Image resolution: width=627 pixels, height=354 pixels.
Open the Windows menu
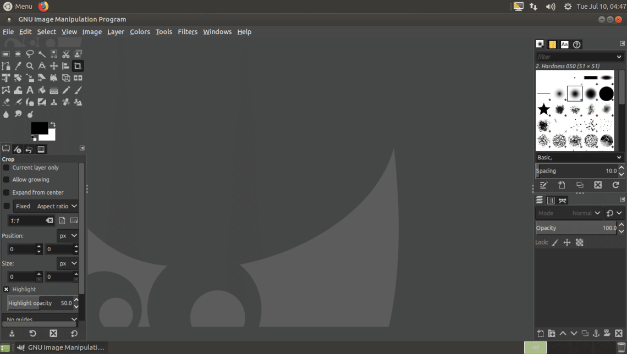click(217, 31)
